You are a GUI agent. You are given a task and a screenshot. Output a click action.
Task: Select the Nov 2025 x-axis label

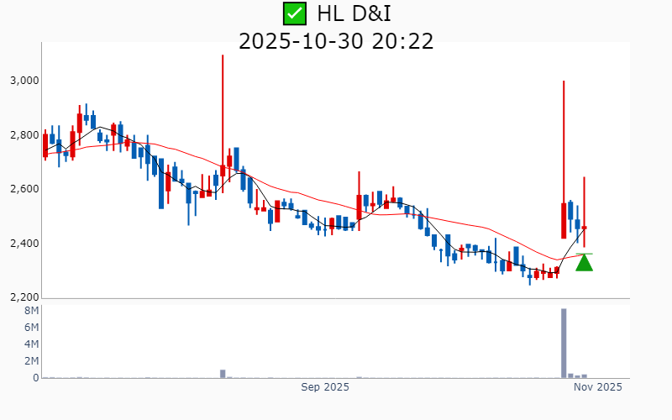[x=597, y=387]
